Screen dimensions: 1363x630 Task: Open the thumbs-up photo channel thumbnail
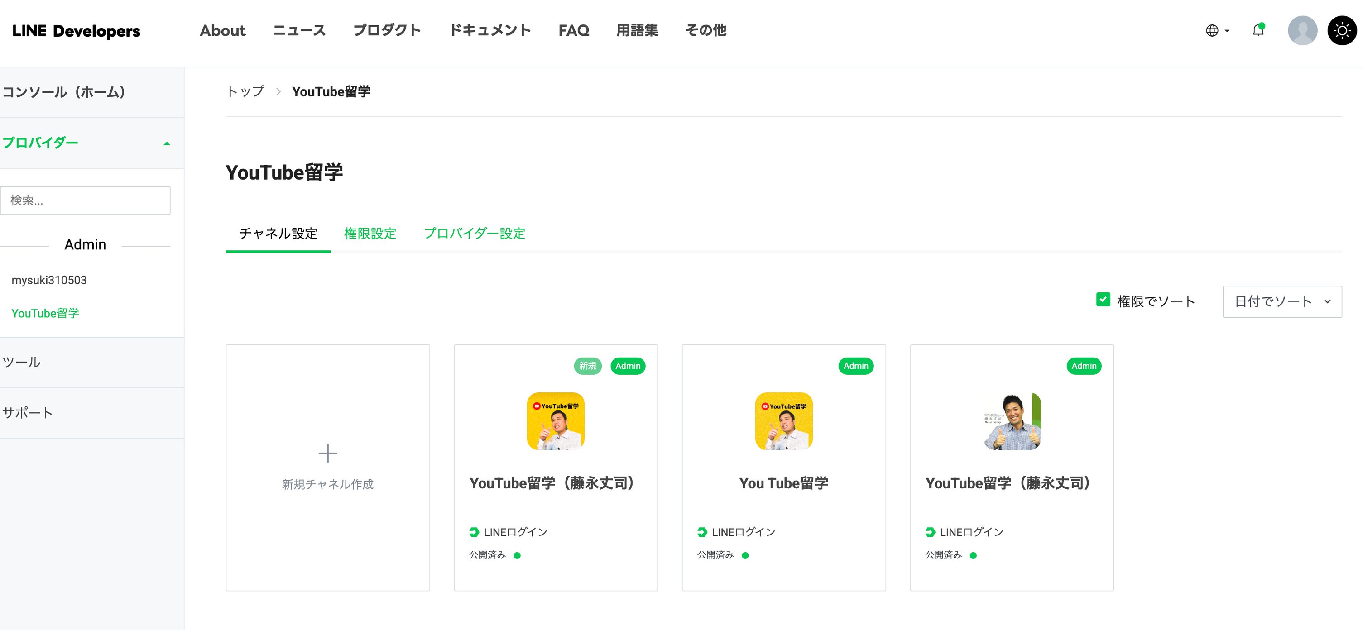1012,421
